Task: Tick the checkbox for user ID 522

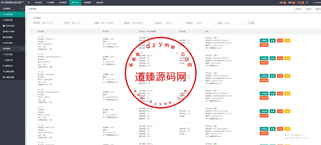Action: 33,96
